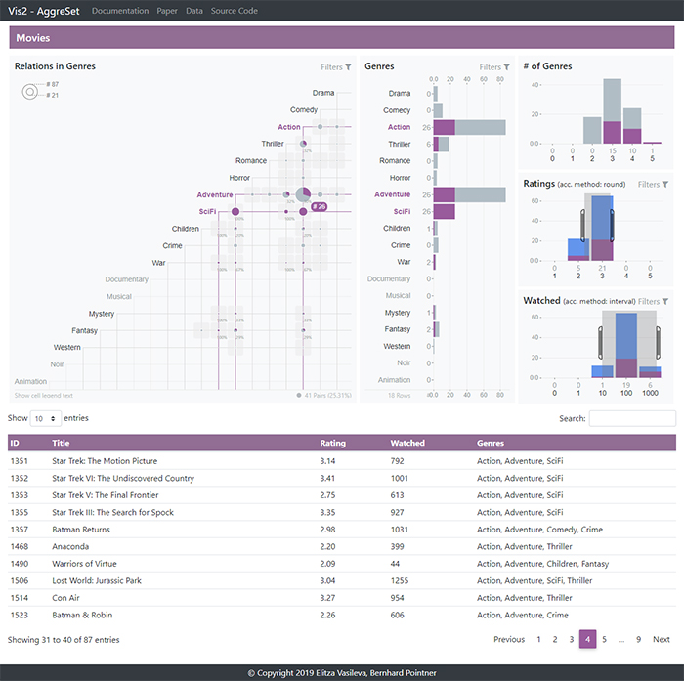684x681 pixels.
Task: Toggle Show cell legend text
Action: coord(44,396)
